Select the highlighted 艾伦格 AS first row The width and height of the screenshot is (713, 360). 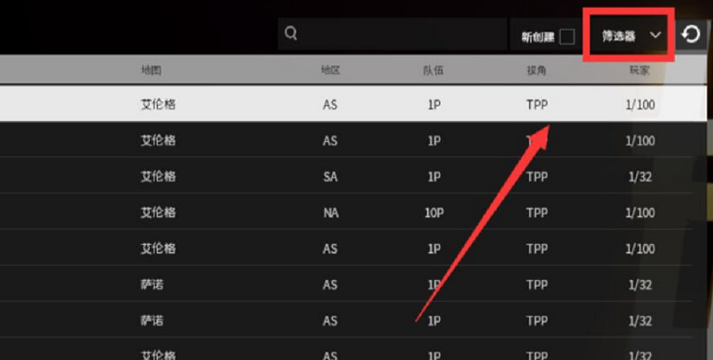click(354, 104)
